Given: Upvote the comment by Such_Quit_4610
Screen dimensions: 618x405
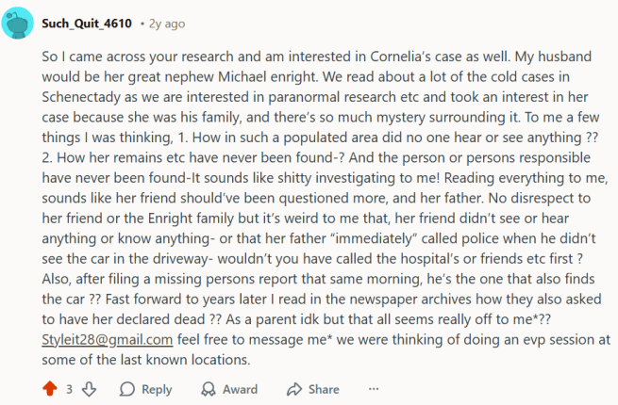Looking at the screenshot, I should point(50,388).
